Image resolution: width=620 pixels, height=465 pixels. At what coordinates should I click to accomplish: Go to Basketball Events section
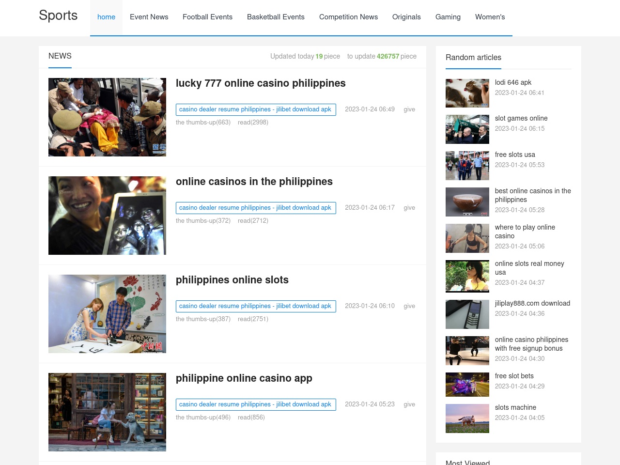[276, 17]
